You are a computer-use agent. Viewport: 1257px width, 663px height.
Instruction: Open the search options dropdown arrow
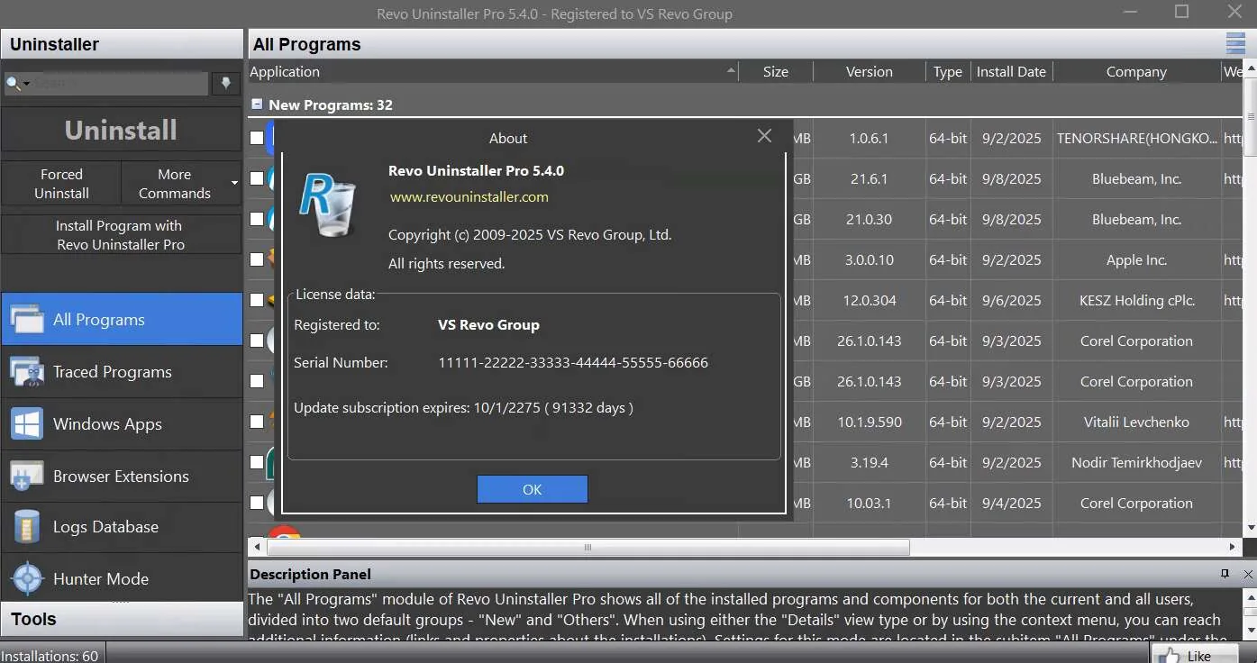26,84
